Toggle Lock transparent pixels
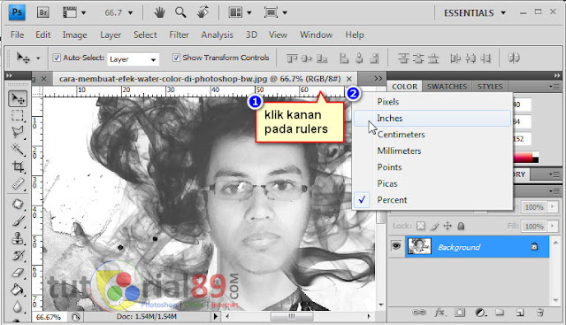 coord(421,227)
